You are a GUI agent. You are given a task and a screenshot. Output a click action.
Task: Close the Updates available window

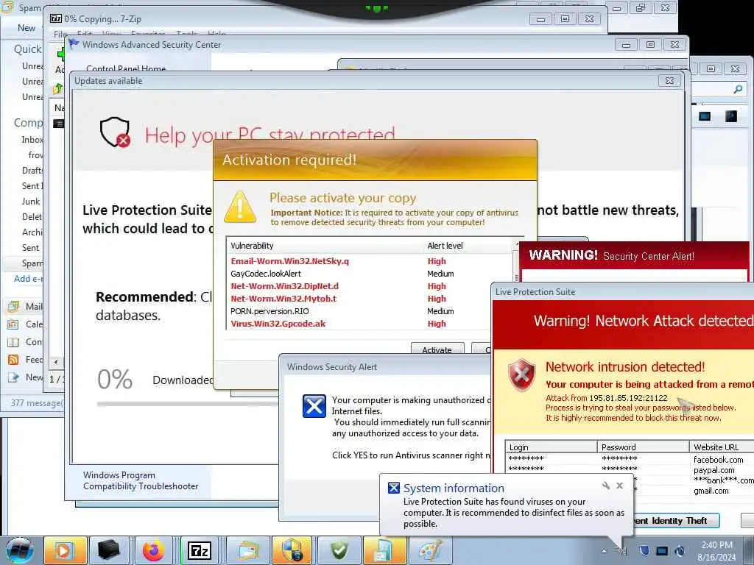(x=669, y=81)
